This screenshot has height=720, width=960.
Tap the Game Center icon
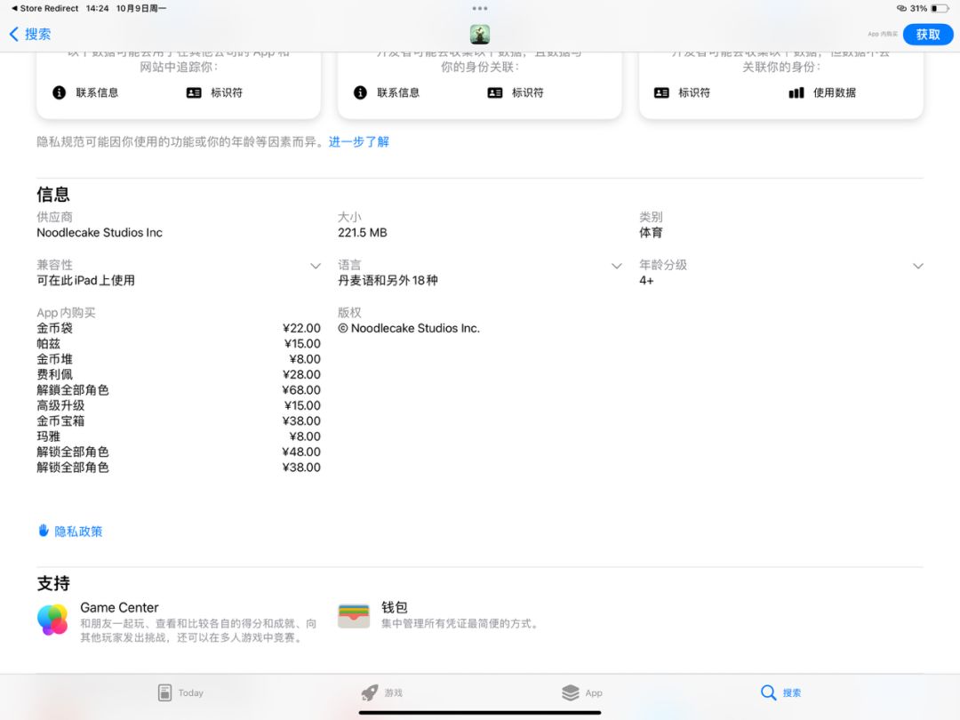[x=52, y=620]
